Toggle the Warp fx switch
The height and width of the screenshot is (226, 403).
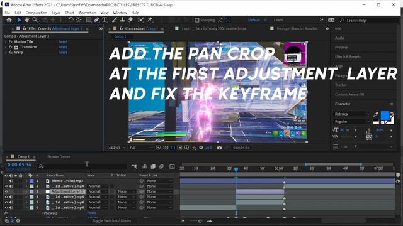coord(10,53)
